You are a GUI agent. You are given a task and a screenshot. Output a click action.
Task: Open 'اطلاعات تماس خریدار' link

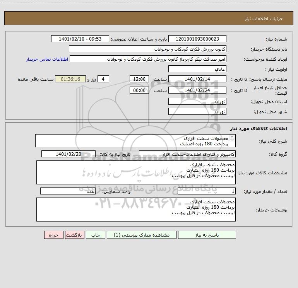(47, 59)
